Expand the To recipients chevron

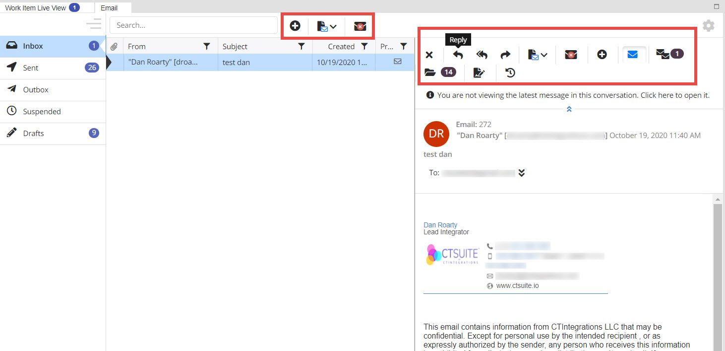(x=521, y=173)
